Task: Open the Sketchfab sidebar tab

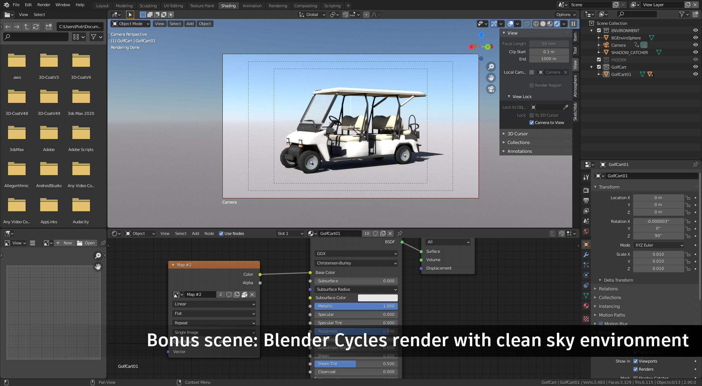Action: tap(575, 111)
